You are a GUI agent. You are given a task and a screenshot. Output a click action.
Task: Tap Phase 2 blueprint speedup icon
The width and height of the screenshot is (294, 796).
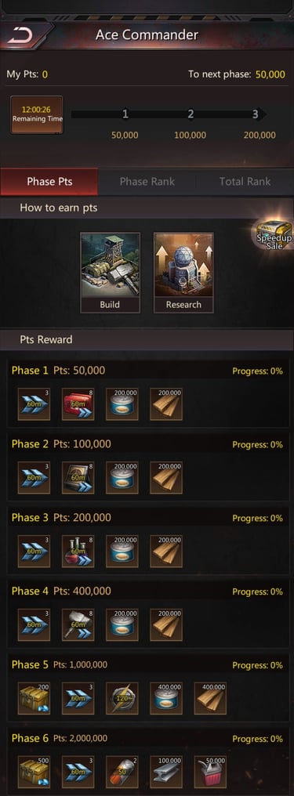(x=78, y=478)
